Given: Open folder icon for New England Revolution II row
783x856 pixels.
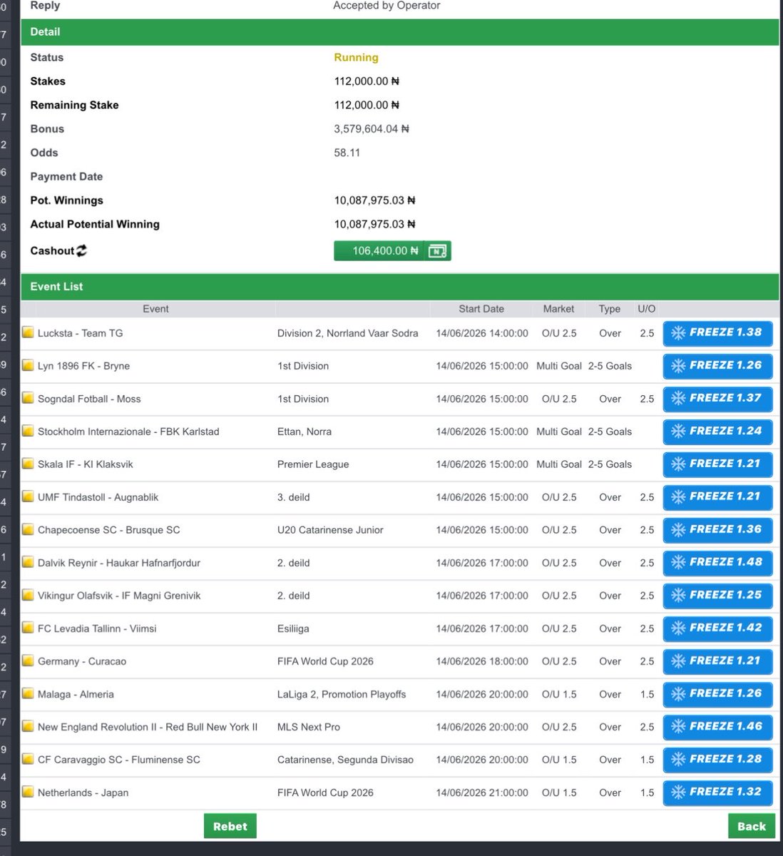Looking at the screenshot, I should [x=28, y=726].
